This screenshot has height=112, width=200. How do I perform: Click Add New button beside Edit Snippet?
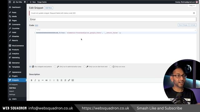click(x=49, y=8)
